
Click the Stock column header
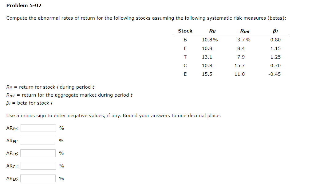tap(185, 31)
